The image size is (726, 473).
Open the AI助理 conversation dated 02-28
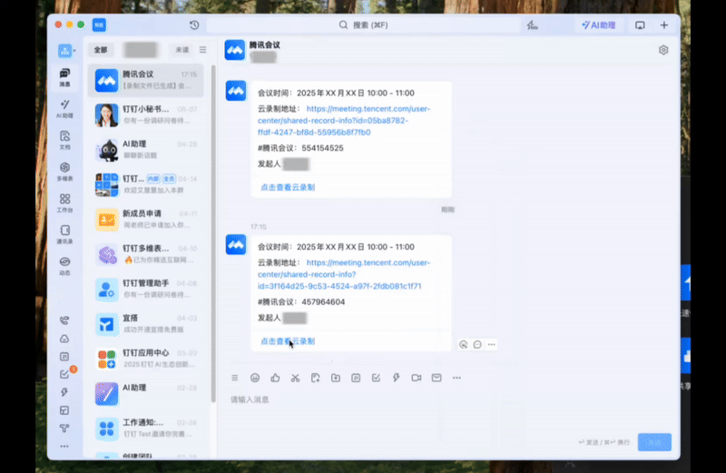pos(146,394)
